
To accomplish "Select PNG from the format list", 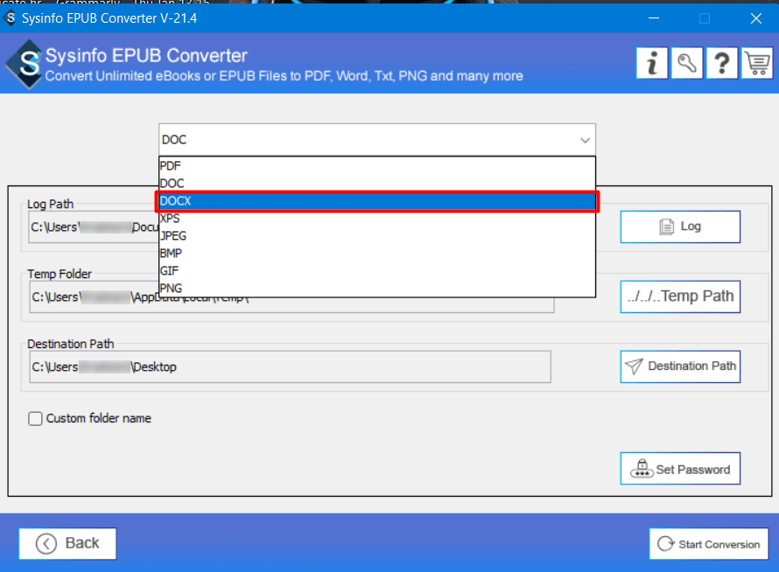I will tap(377, 288).
